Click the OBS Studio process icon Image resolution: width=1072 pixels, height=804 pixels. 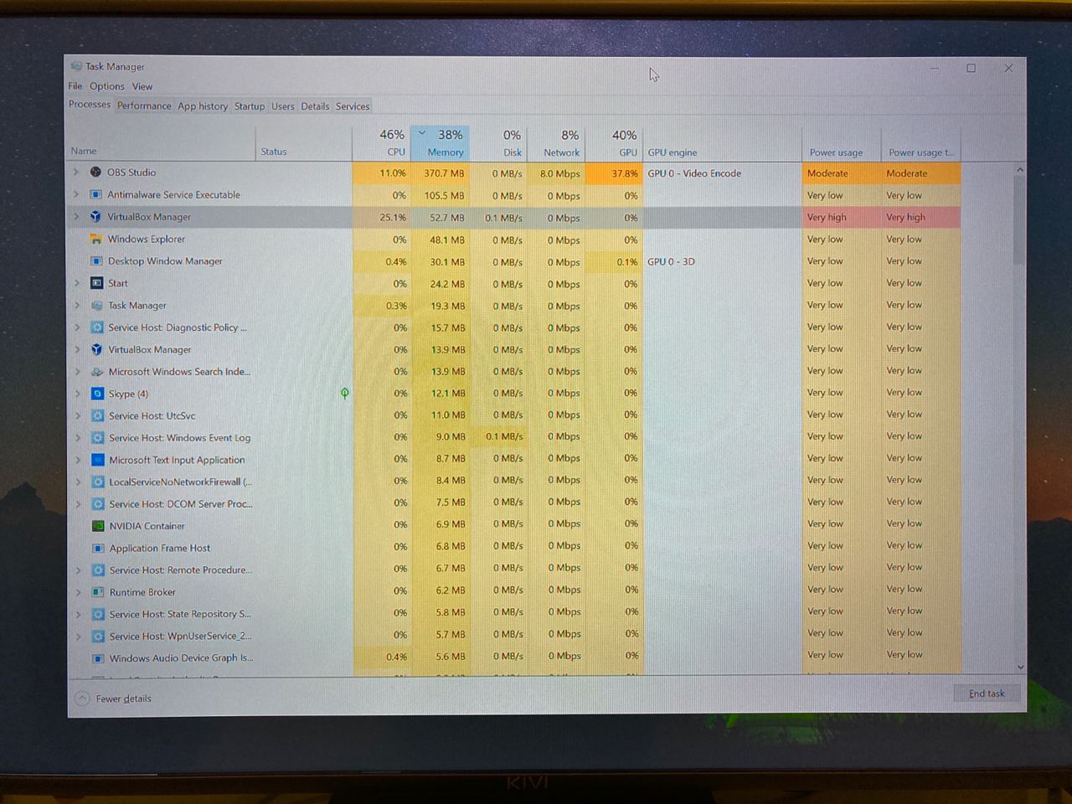(95, 173)
